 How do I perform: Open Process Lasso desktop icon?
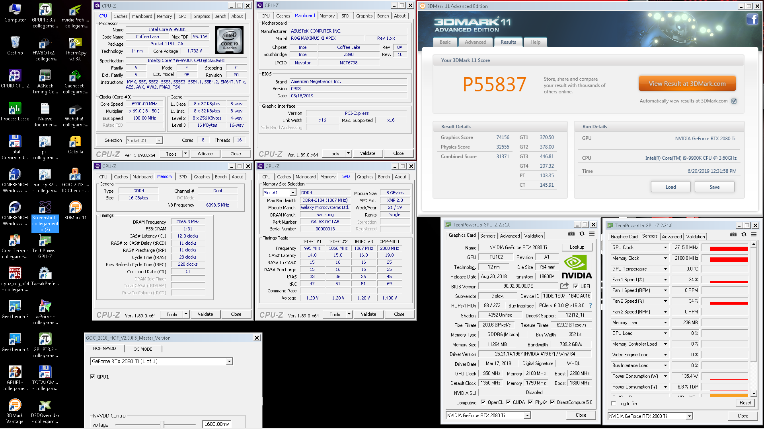[x=15, y=112]
